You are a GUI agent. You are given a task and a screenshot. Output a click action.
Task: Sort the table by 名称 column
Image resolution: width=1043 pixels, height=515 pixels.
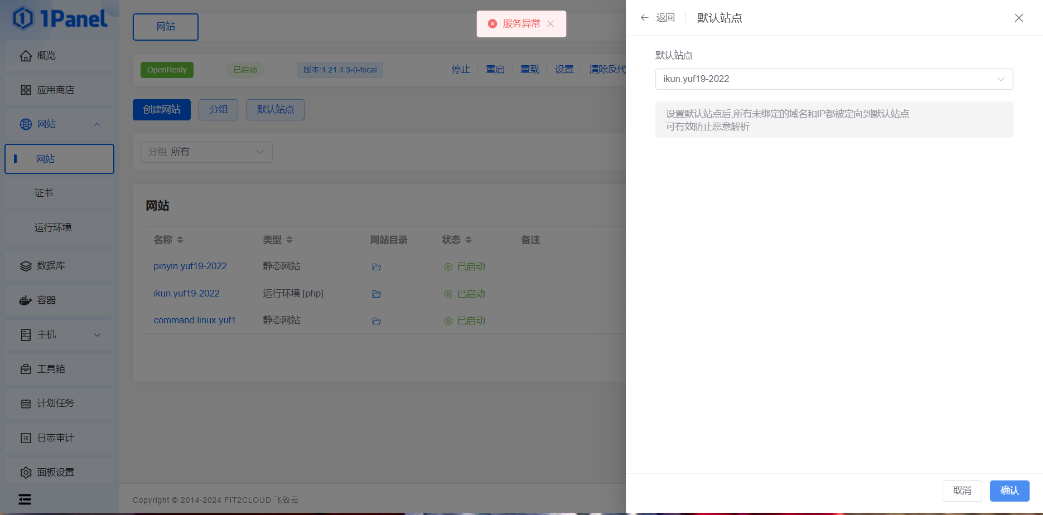(x=180, y=240)
